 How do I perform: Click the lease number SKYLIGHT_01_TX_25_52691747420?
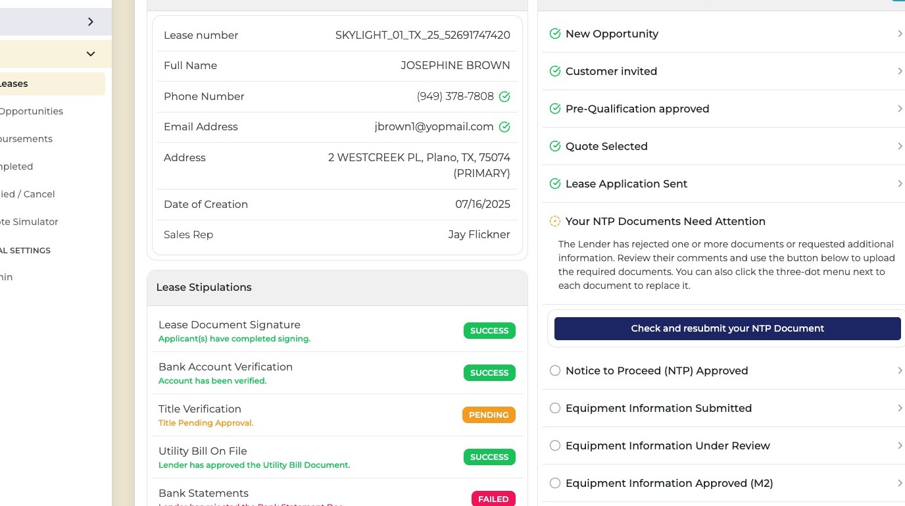[x=423, y=36]
